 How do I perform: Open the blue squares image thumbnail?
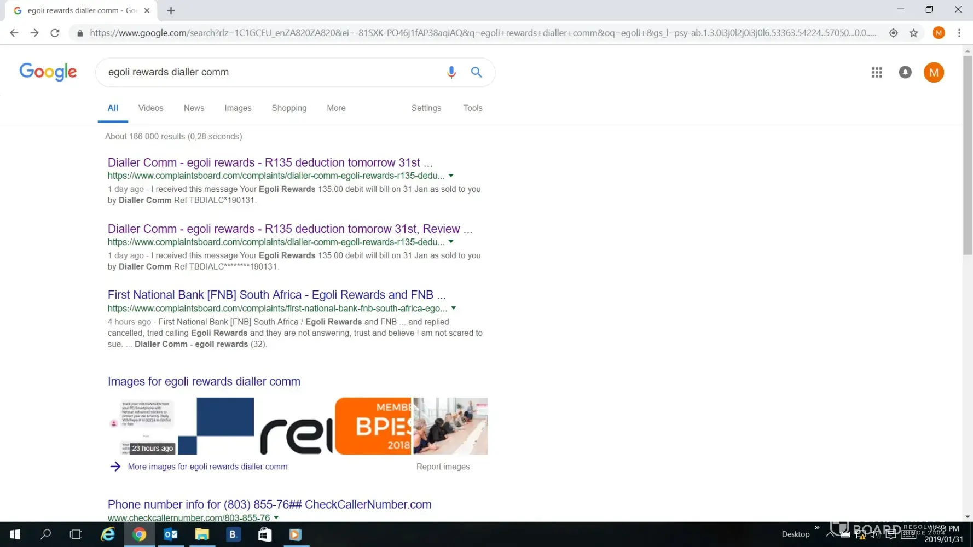tap(216, 426)
